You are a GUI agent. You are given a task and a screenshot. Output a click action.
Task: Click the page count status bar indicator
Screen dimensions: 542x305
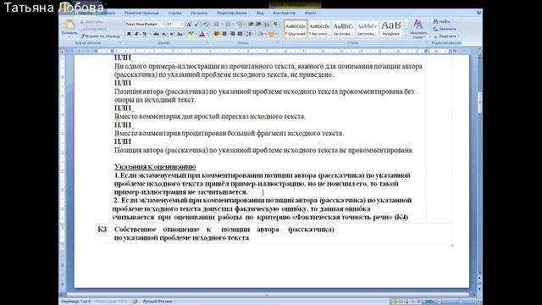click(75, 302)
